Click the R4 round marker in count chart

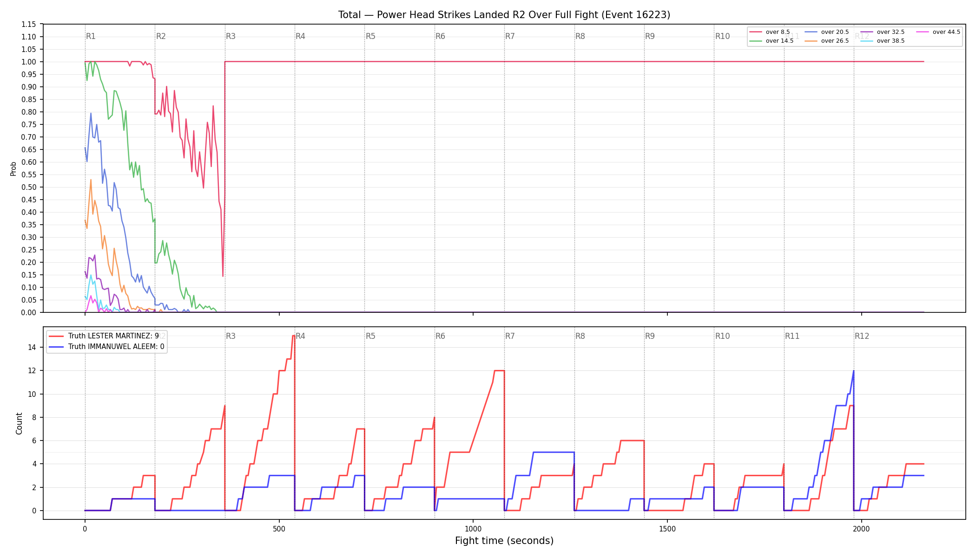pyautogui.click(x=301, y=336)
